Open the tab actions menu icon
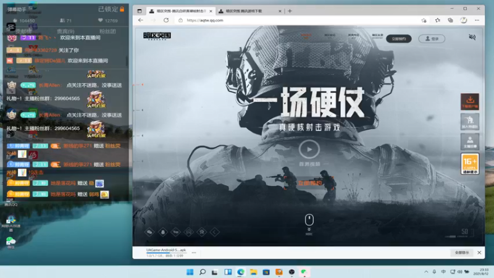Image resolution: width=494 pixels, height=278 pixels. [x=140, y=11]
